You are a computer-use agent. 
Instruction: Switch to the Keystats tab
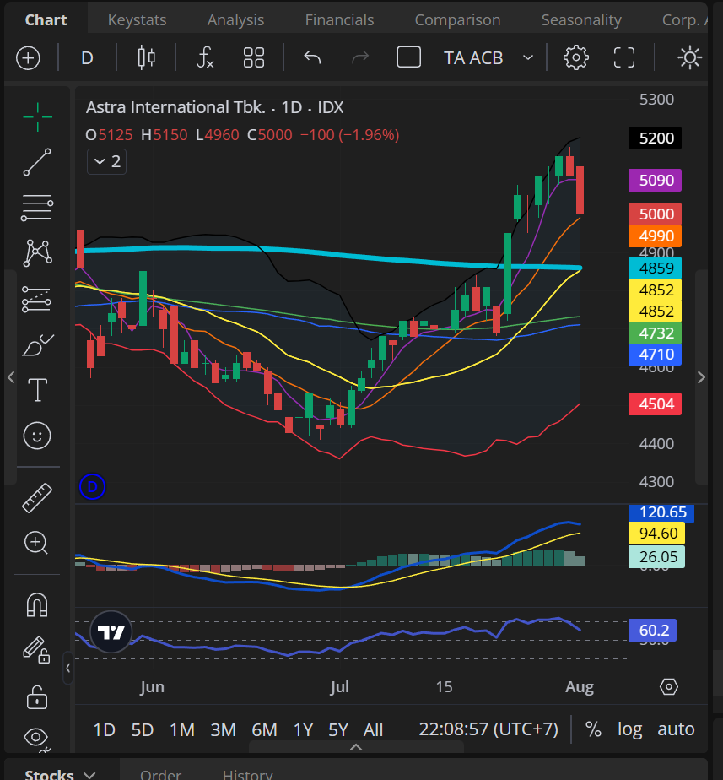[138, 20]
